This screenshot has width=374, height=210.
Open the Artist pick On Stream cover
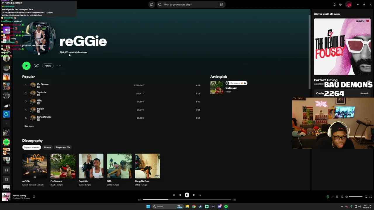click(x=217, y=87)
